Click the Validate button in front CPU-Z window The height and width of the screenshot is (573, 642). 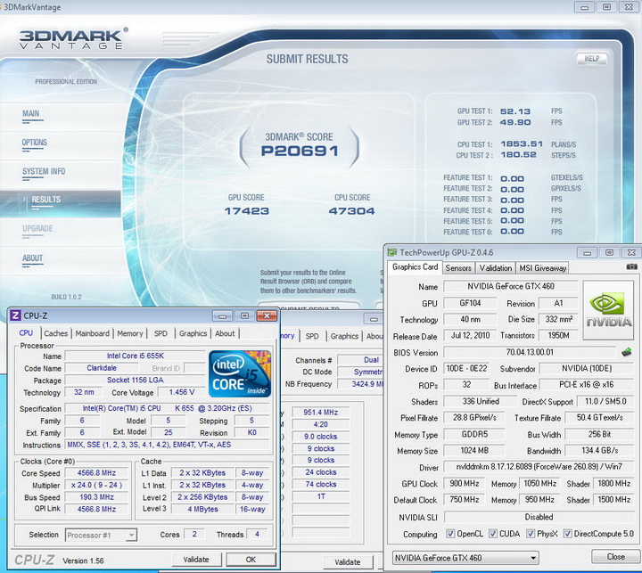point(196,559)
